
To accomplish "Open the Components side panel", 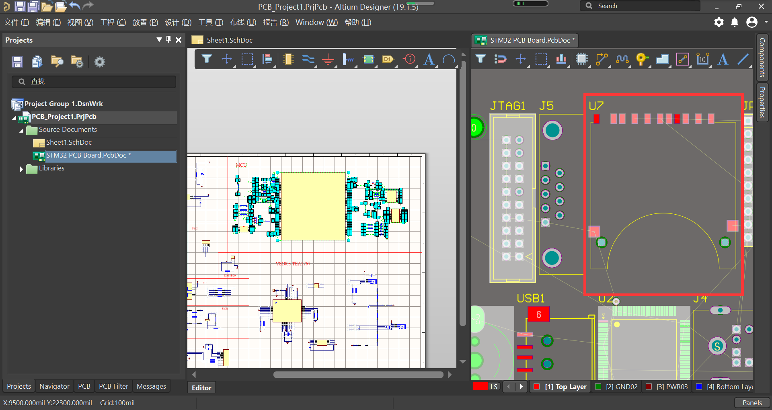I will click(762, 57).
